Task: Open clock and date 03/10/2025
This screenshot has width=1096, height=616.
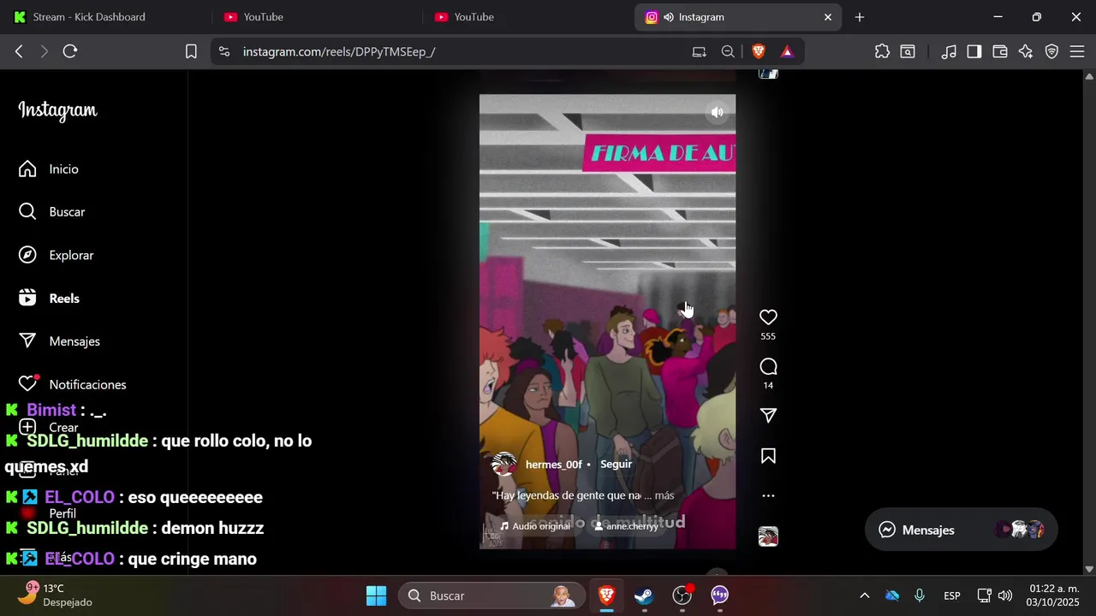Action: click(x=1052, y=595)
